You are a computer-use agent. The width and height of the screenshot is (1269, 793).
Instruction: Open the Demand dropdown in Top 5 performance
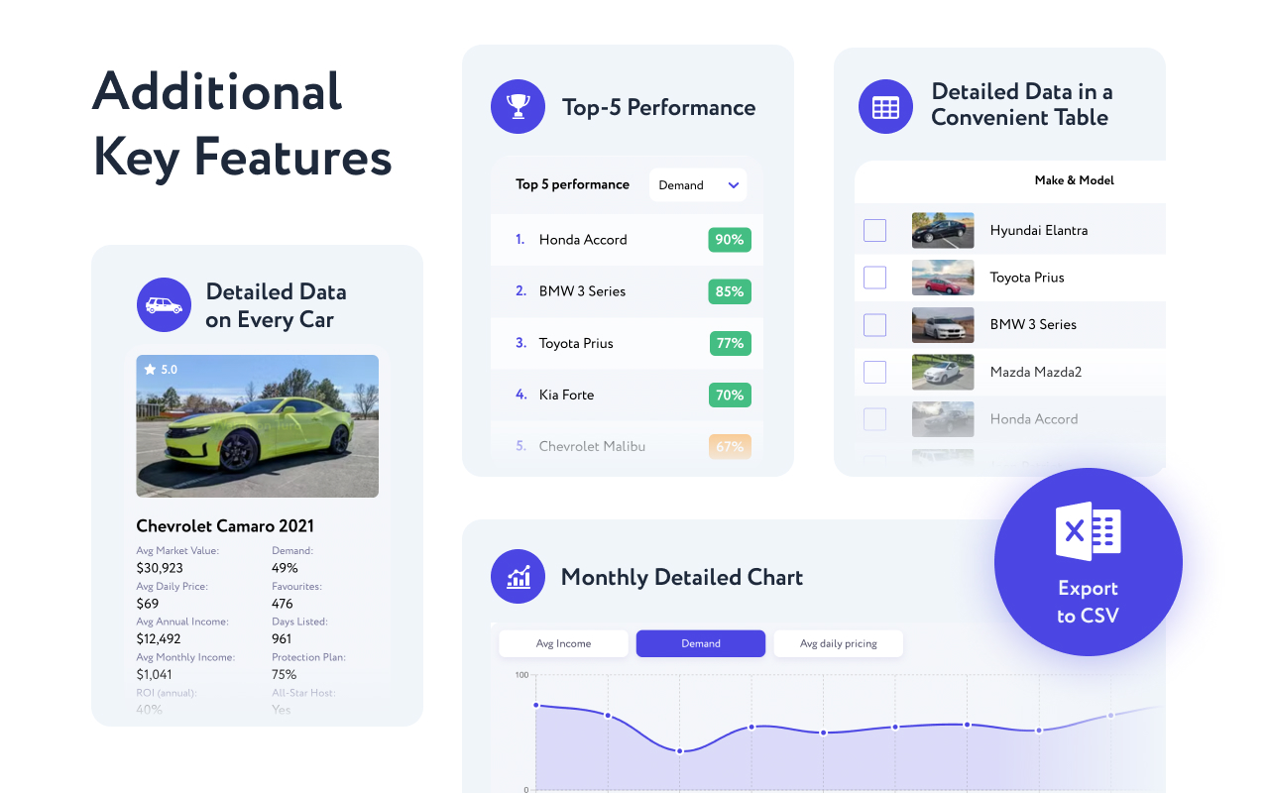tap(698, 185)
